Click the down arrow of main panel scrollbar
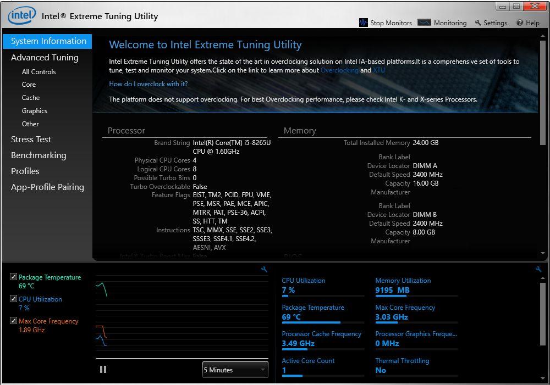Image resolution: width=550 pixels, height=385 pixels. [543, 253]
